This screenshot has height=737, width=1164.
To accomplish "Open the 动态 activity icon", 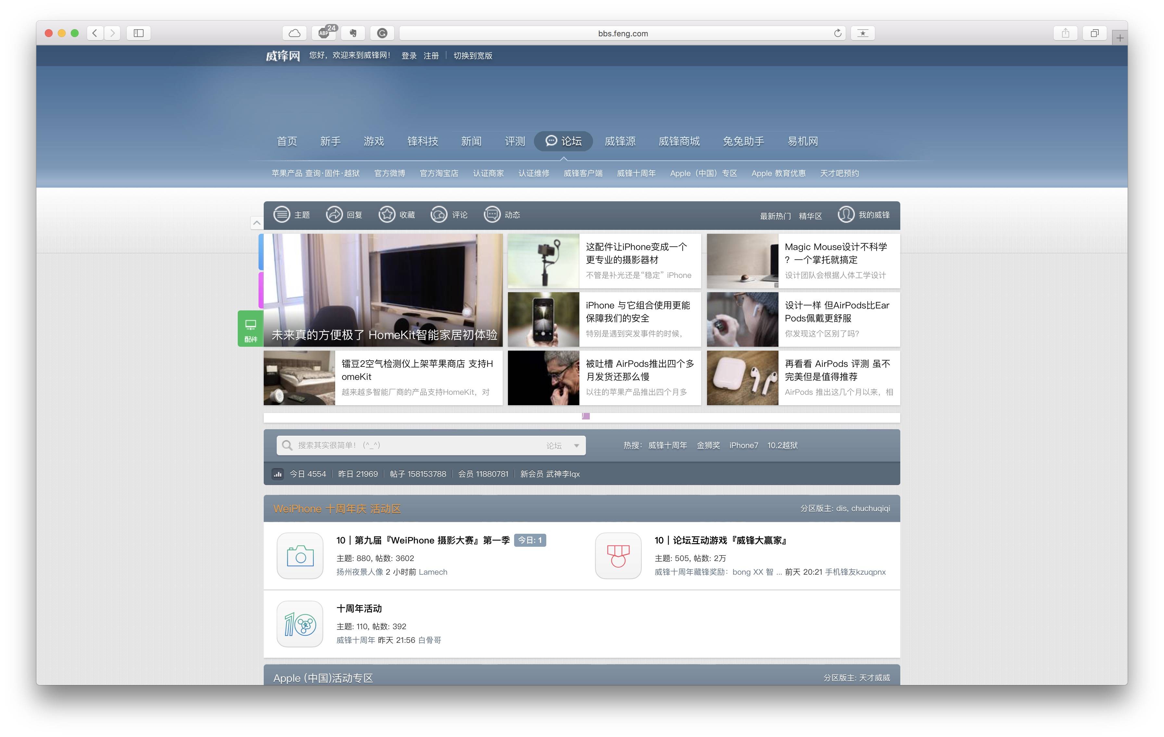I will pyautogui.click(x=492, y=215).
